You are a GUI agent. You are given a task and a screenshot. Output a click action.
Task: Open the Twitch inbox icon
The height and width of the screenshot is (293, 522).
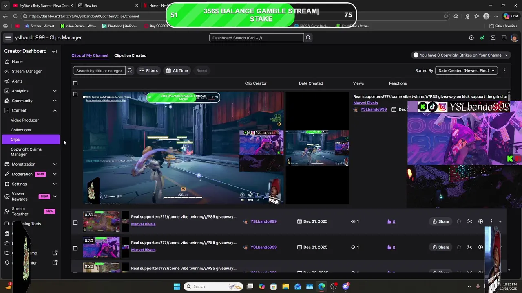pyautogui.click(x=493, y=38)
